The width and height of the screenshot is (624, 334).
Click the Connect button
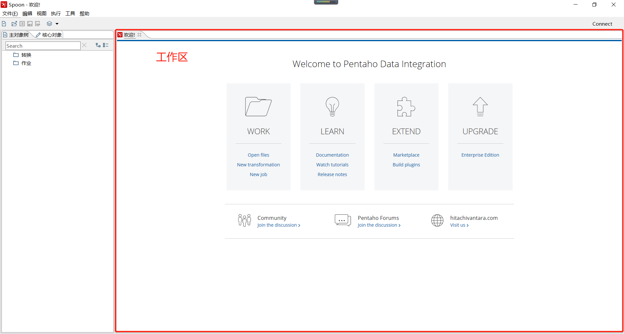click(602, 24)
